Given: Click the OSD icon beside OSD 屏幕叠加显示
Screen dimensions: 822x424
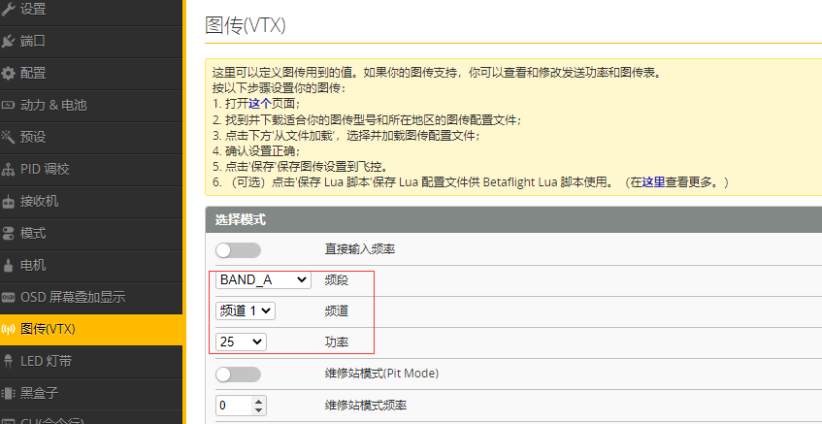Looking at the screenshot, I should 9,297.
